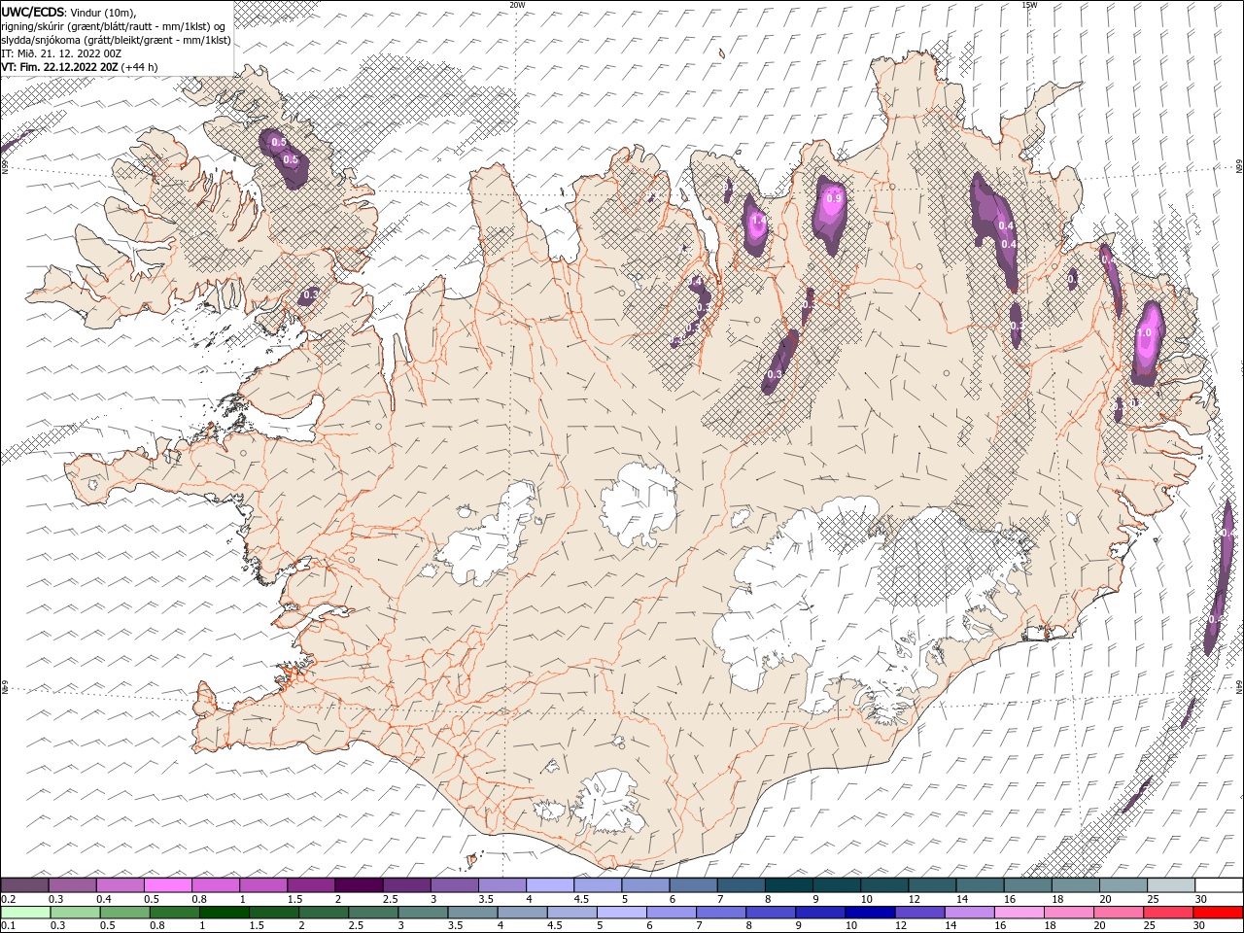Click the light green 0.3–0.5 rain legend swatch
This screenshot has height=933, width=1244.
74,912
